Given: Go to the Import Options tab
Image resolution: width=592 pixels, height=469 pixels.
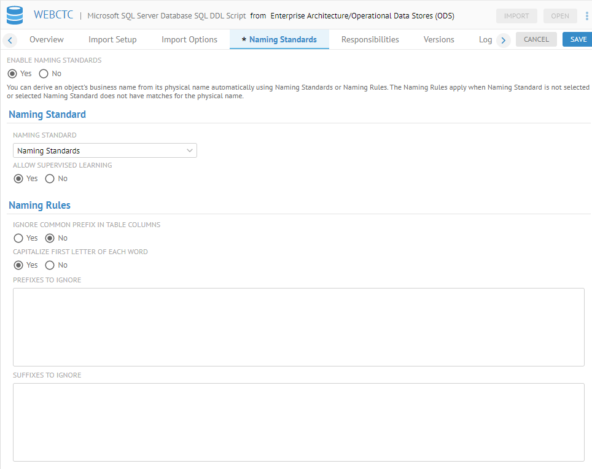Looking at the screenshot, I should pos(189,39).
